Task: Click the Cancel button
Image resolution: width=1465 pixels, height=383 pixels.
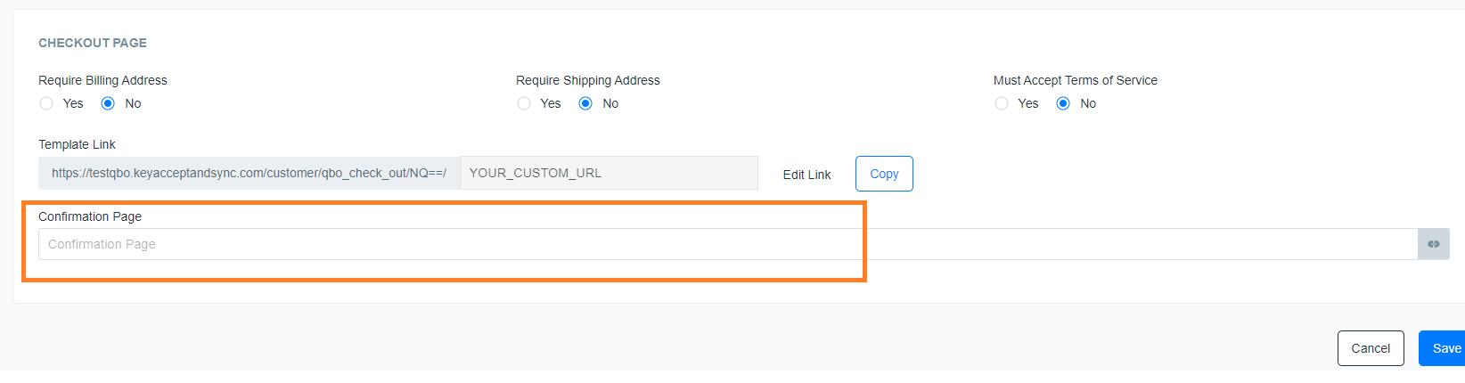Action: click(x=1371, y=348)
